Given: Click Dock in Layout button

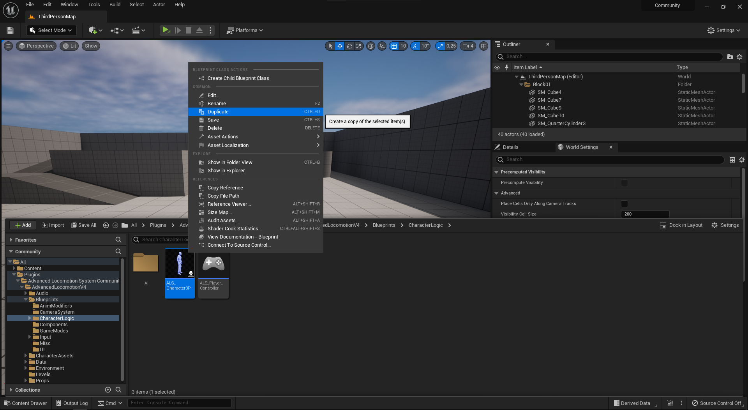Looking at the screenshot, I should coord(681,225).
